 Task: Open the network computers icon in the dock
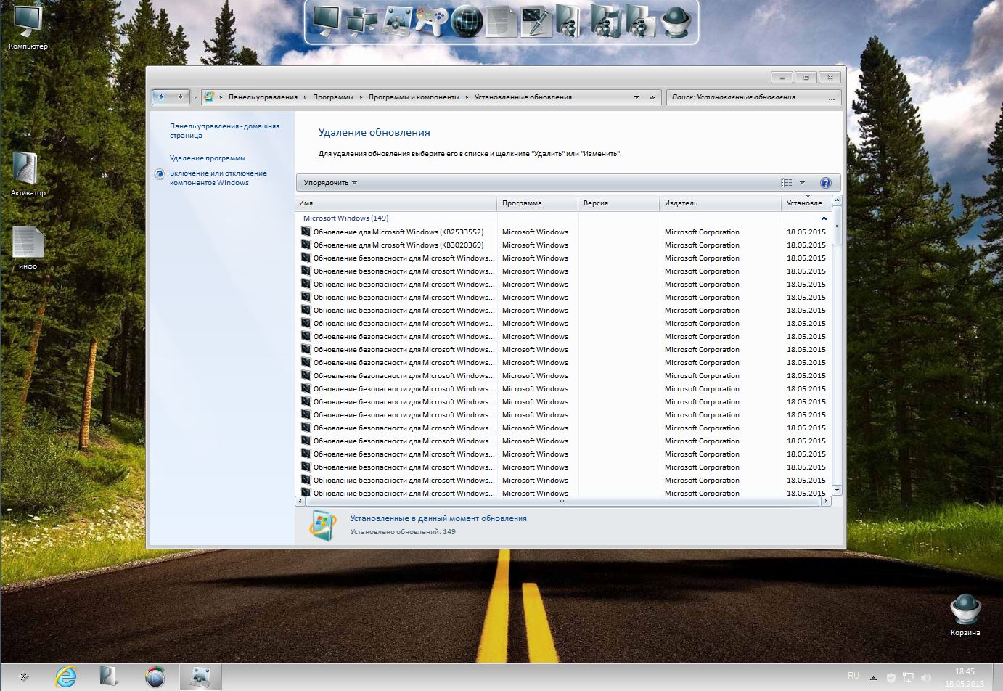click(x=361, y=21)
